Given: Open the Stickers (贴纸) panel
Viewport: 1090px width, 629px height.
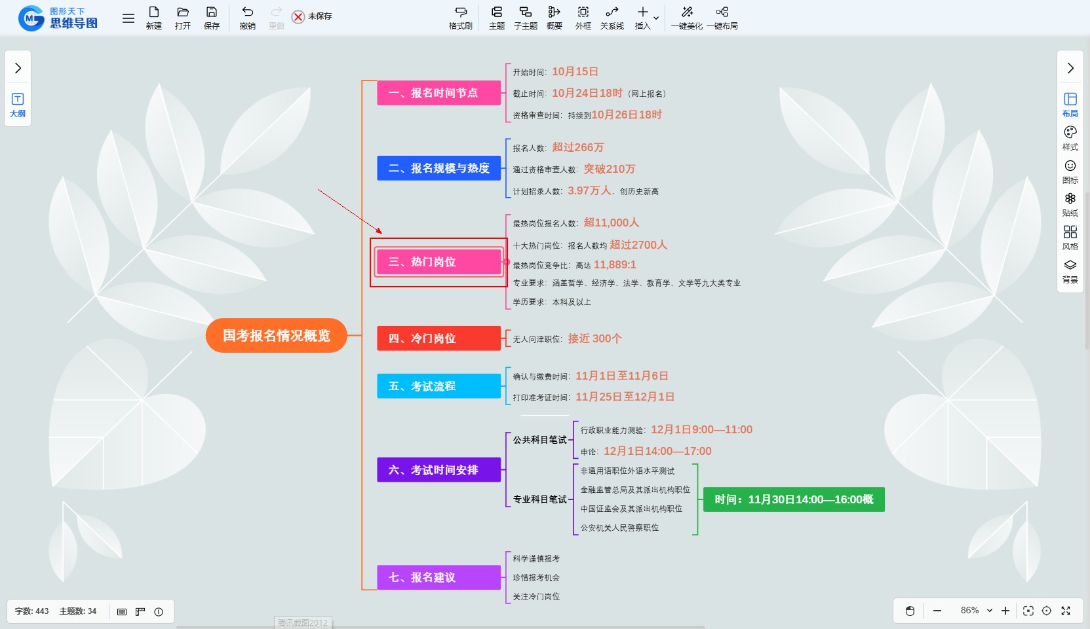Looking at the screenshot, I should [1070, 204].
